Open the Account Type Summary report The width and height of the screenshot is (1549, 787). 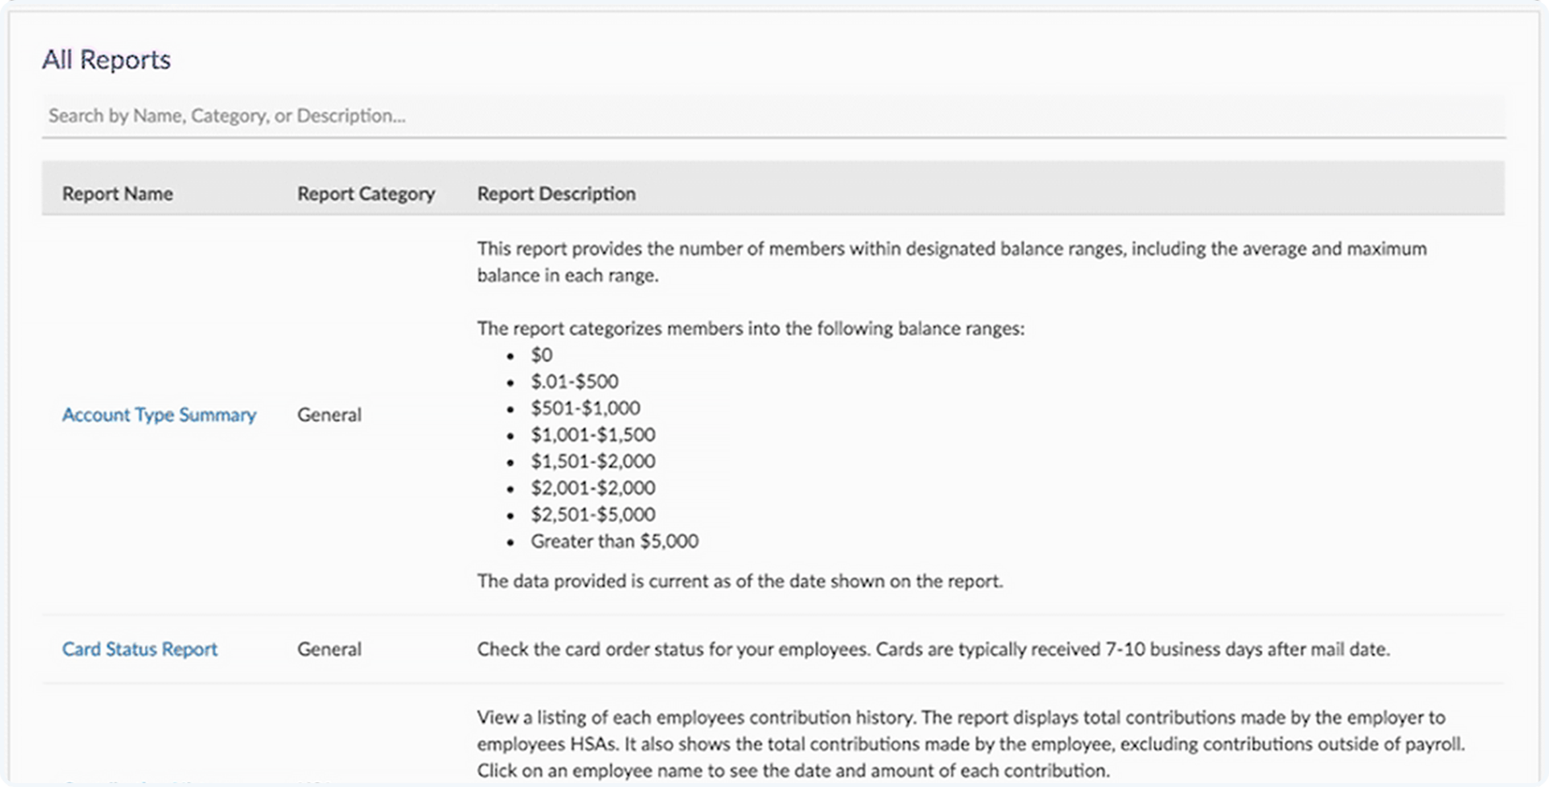(x=159, y=415)
